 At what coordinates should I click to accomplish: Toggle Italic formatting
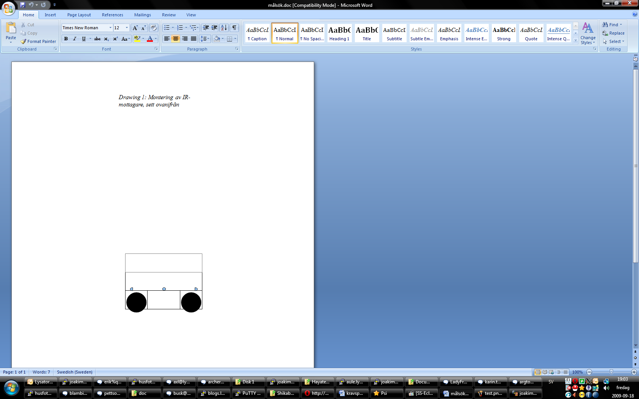click(75, 39)
